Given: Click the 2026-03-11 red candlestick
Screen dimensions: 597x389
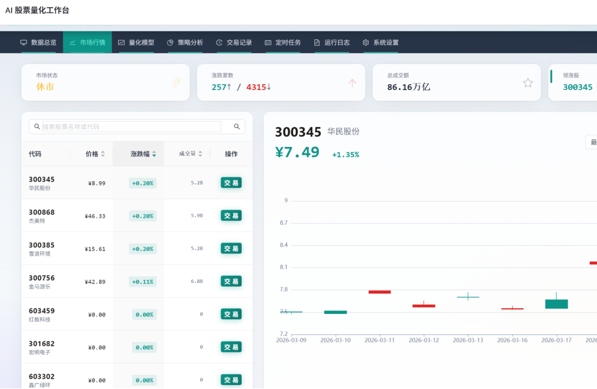Looking at the screenshot, I should click(380, 292).
